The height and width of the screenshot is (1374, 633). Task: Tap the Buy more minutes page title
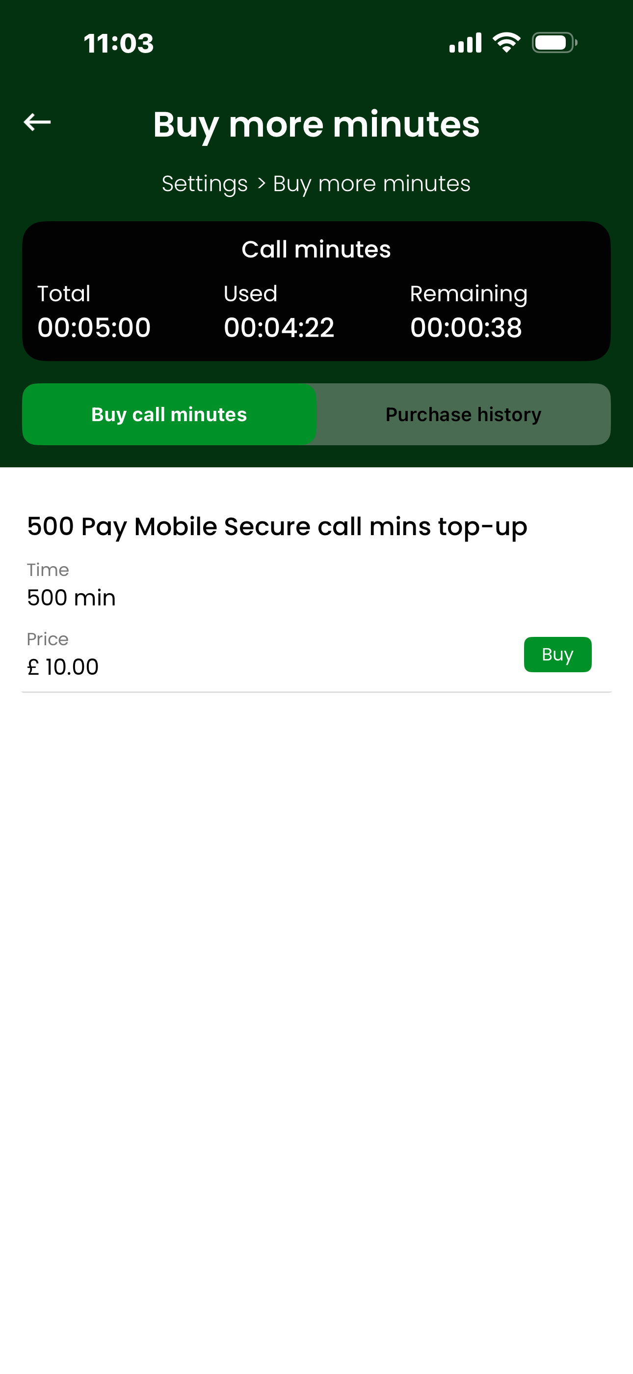tap(316, 124)
